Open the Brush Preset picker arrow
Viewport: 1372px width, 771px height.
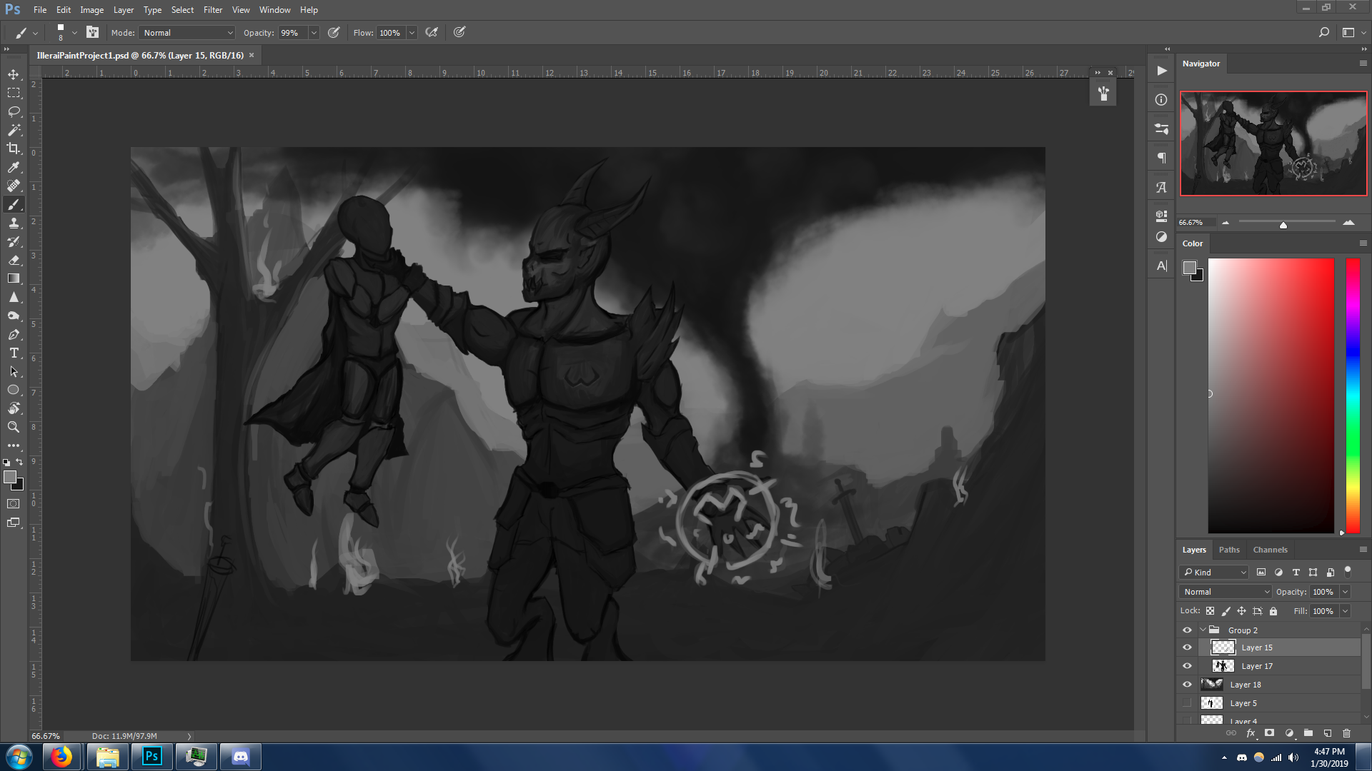(74, 32)
